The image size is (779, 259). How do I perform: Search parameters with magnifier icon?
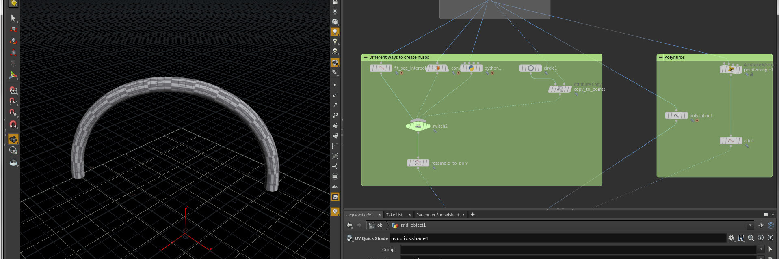751,238
